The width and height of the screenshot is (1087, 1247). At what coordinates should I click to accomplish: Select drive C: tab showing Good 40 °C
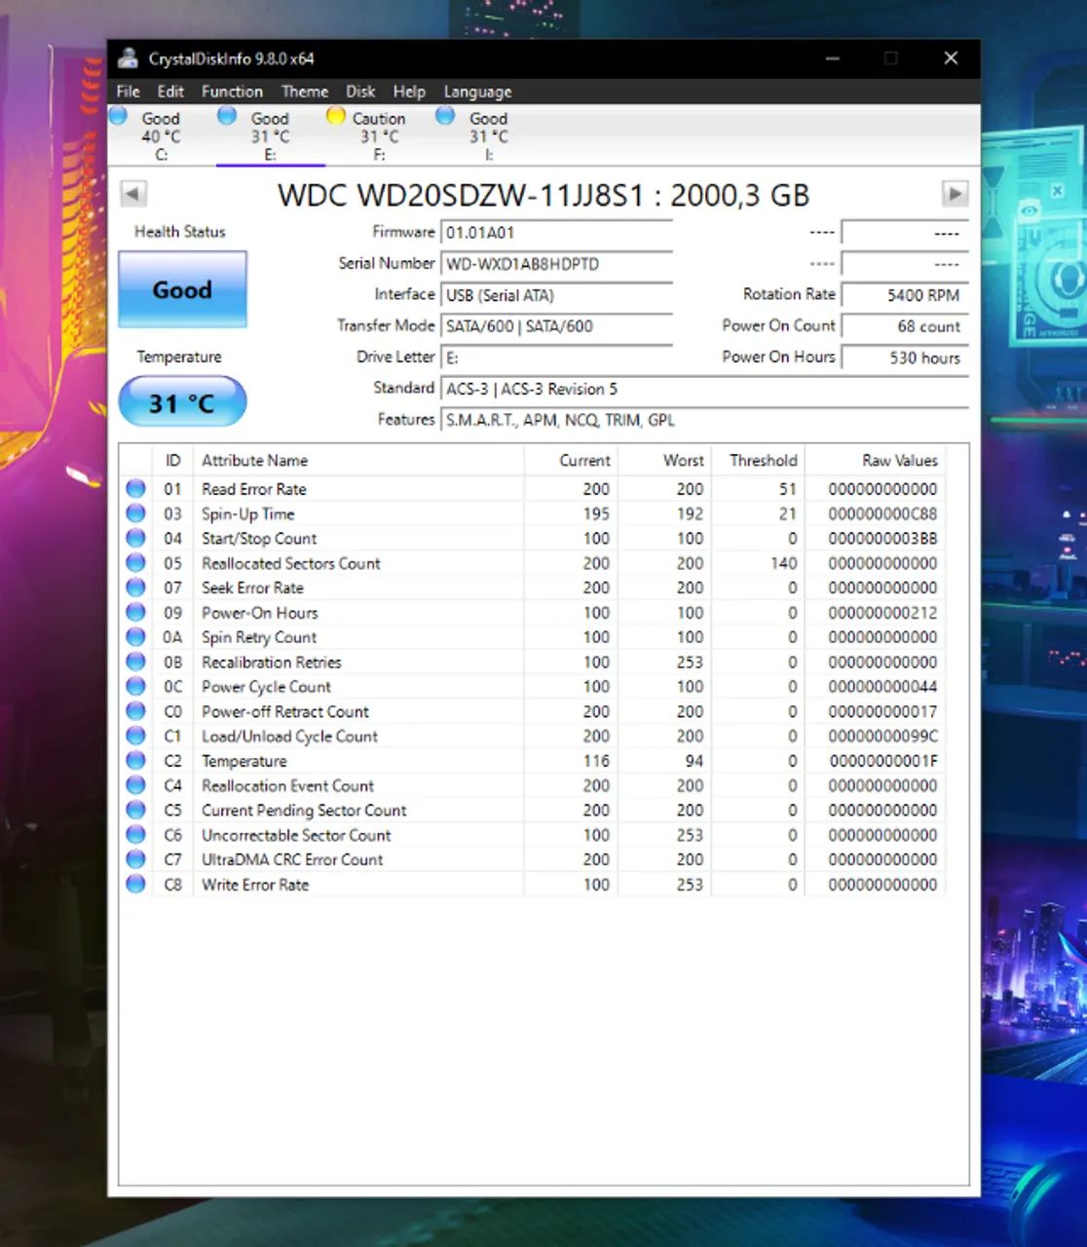pos(161,135)
